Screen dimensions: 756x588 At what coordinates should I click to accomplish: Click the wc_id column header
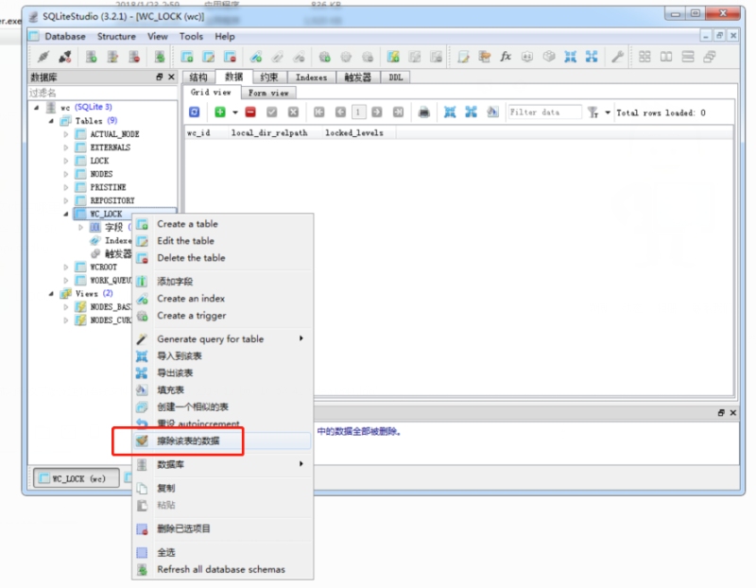click(206, 132)
